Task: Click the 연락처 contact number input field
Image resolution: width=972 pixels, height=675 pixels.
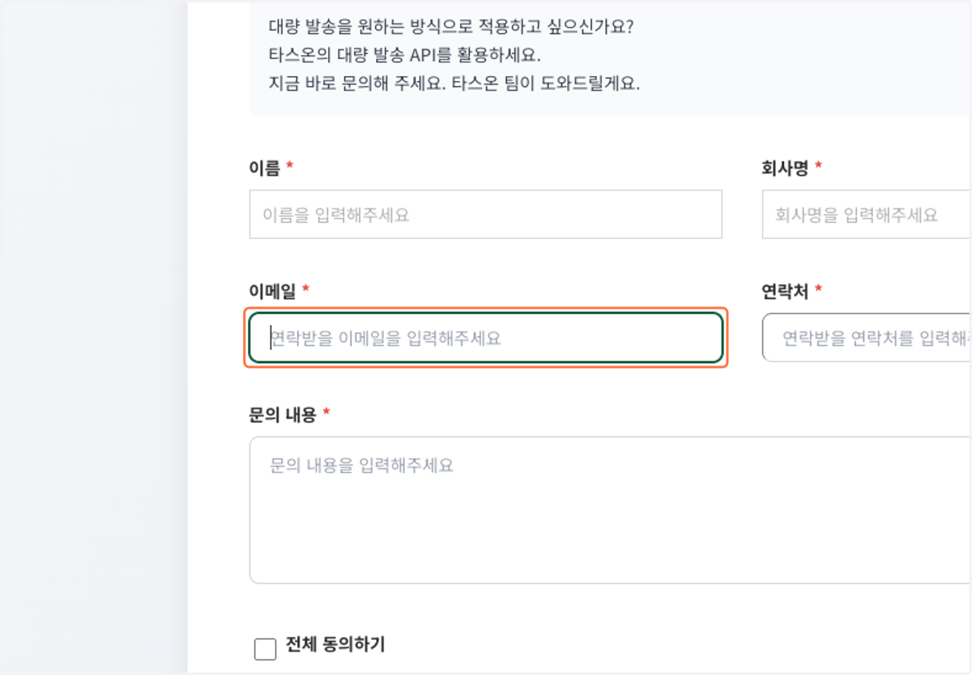Action: (867, 338)
